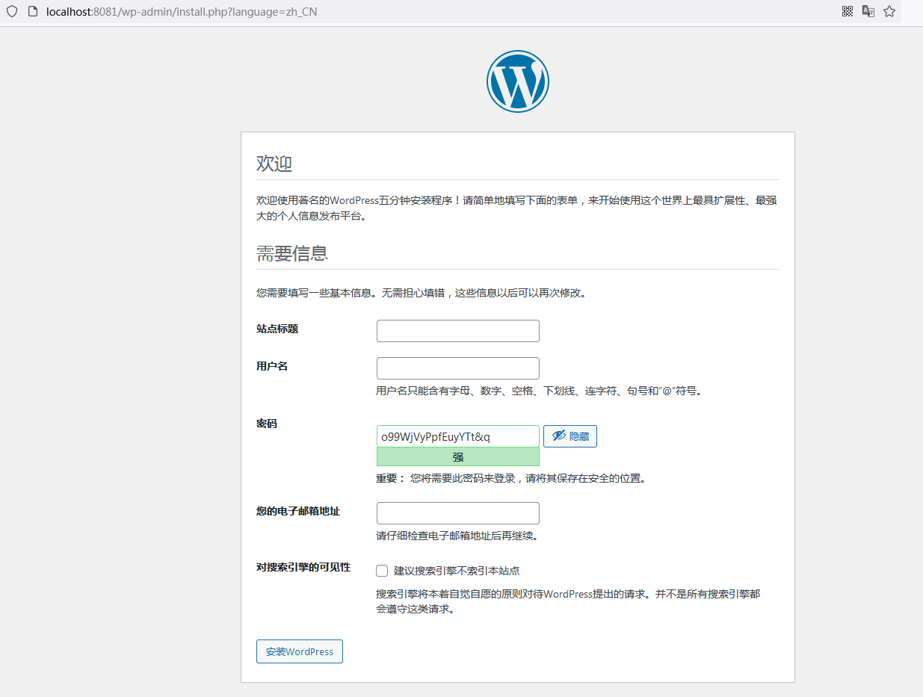Click the 需要信息 section heading
Screen dimensions: 923x697
click(291, 253)
